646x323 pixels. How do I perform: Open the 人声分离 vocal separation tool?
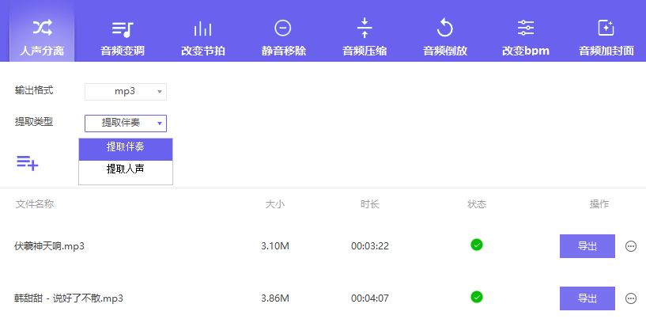pos(42,38)
